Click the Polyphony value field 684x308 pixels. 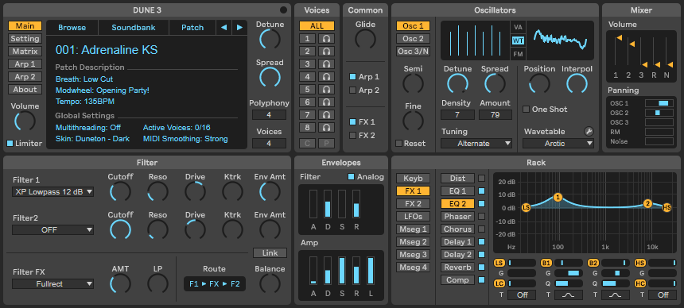point(269,115)
